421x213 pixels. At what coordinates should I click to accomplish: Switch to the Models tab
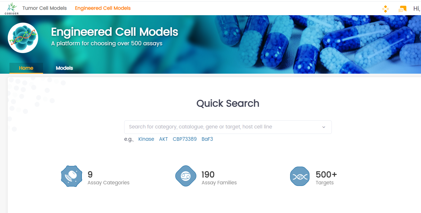[64, 68]
